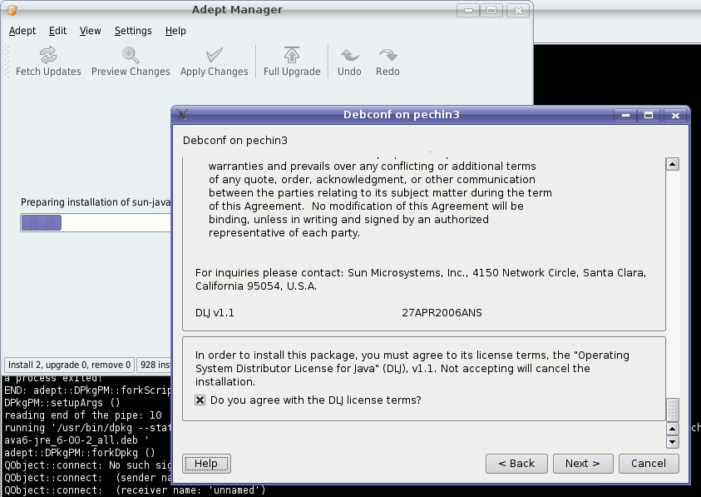Open the View menu
Viewport: 701px width, 497px height.
[91, 31]
